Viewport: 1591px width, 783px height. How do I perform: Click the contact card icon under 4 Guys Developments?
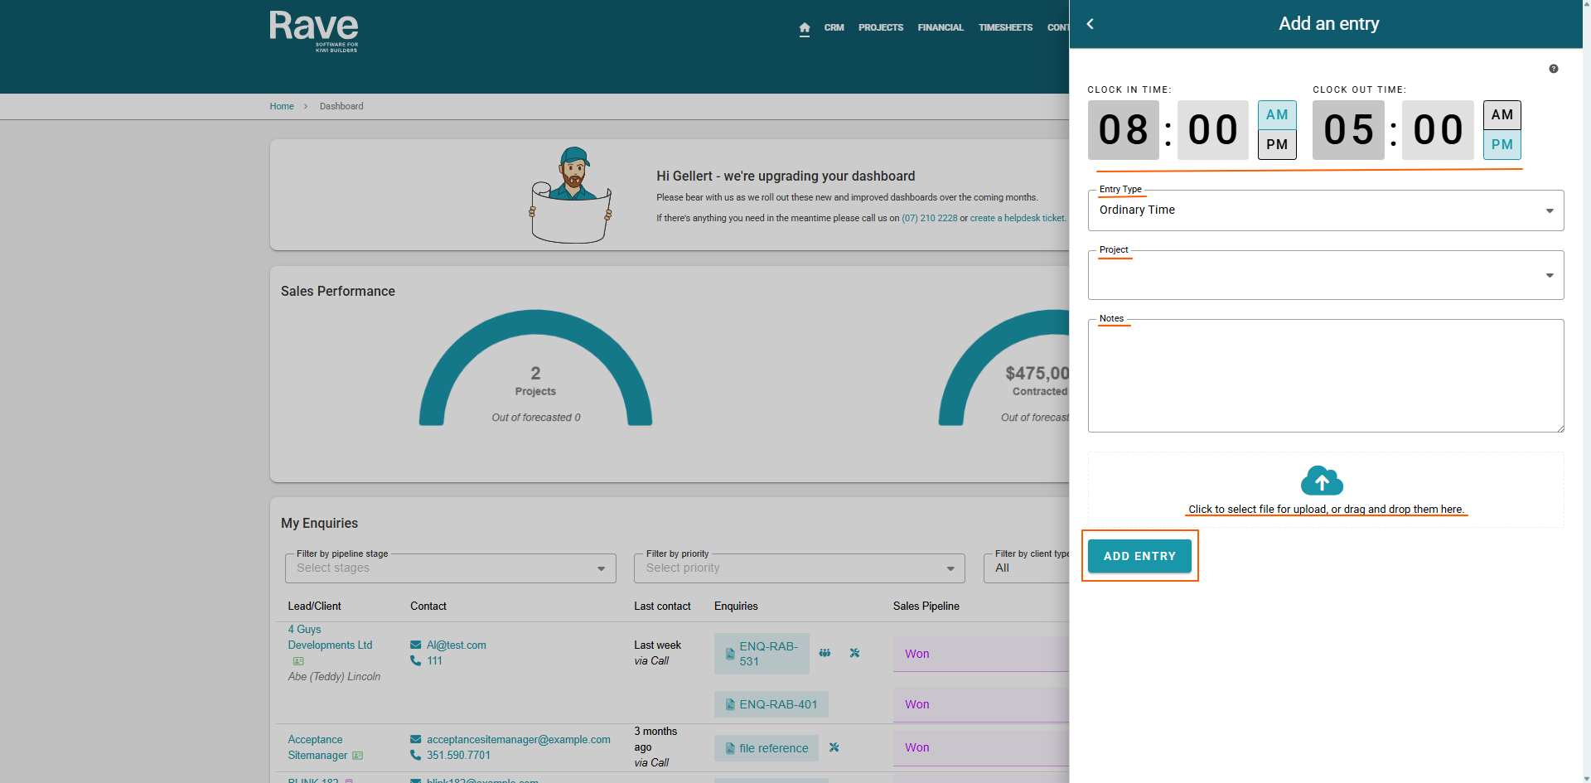pos(298,661)
